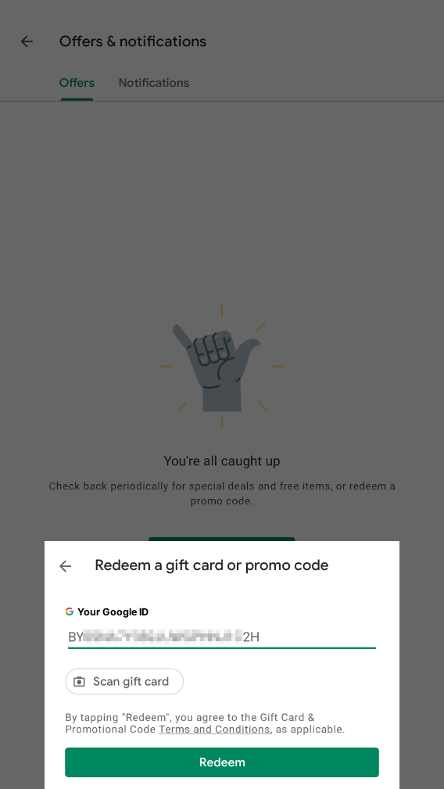Click the blurred middle of the entered code
The height and width of the screenshot is (789, 444).
[x=163, y=637]
